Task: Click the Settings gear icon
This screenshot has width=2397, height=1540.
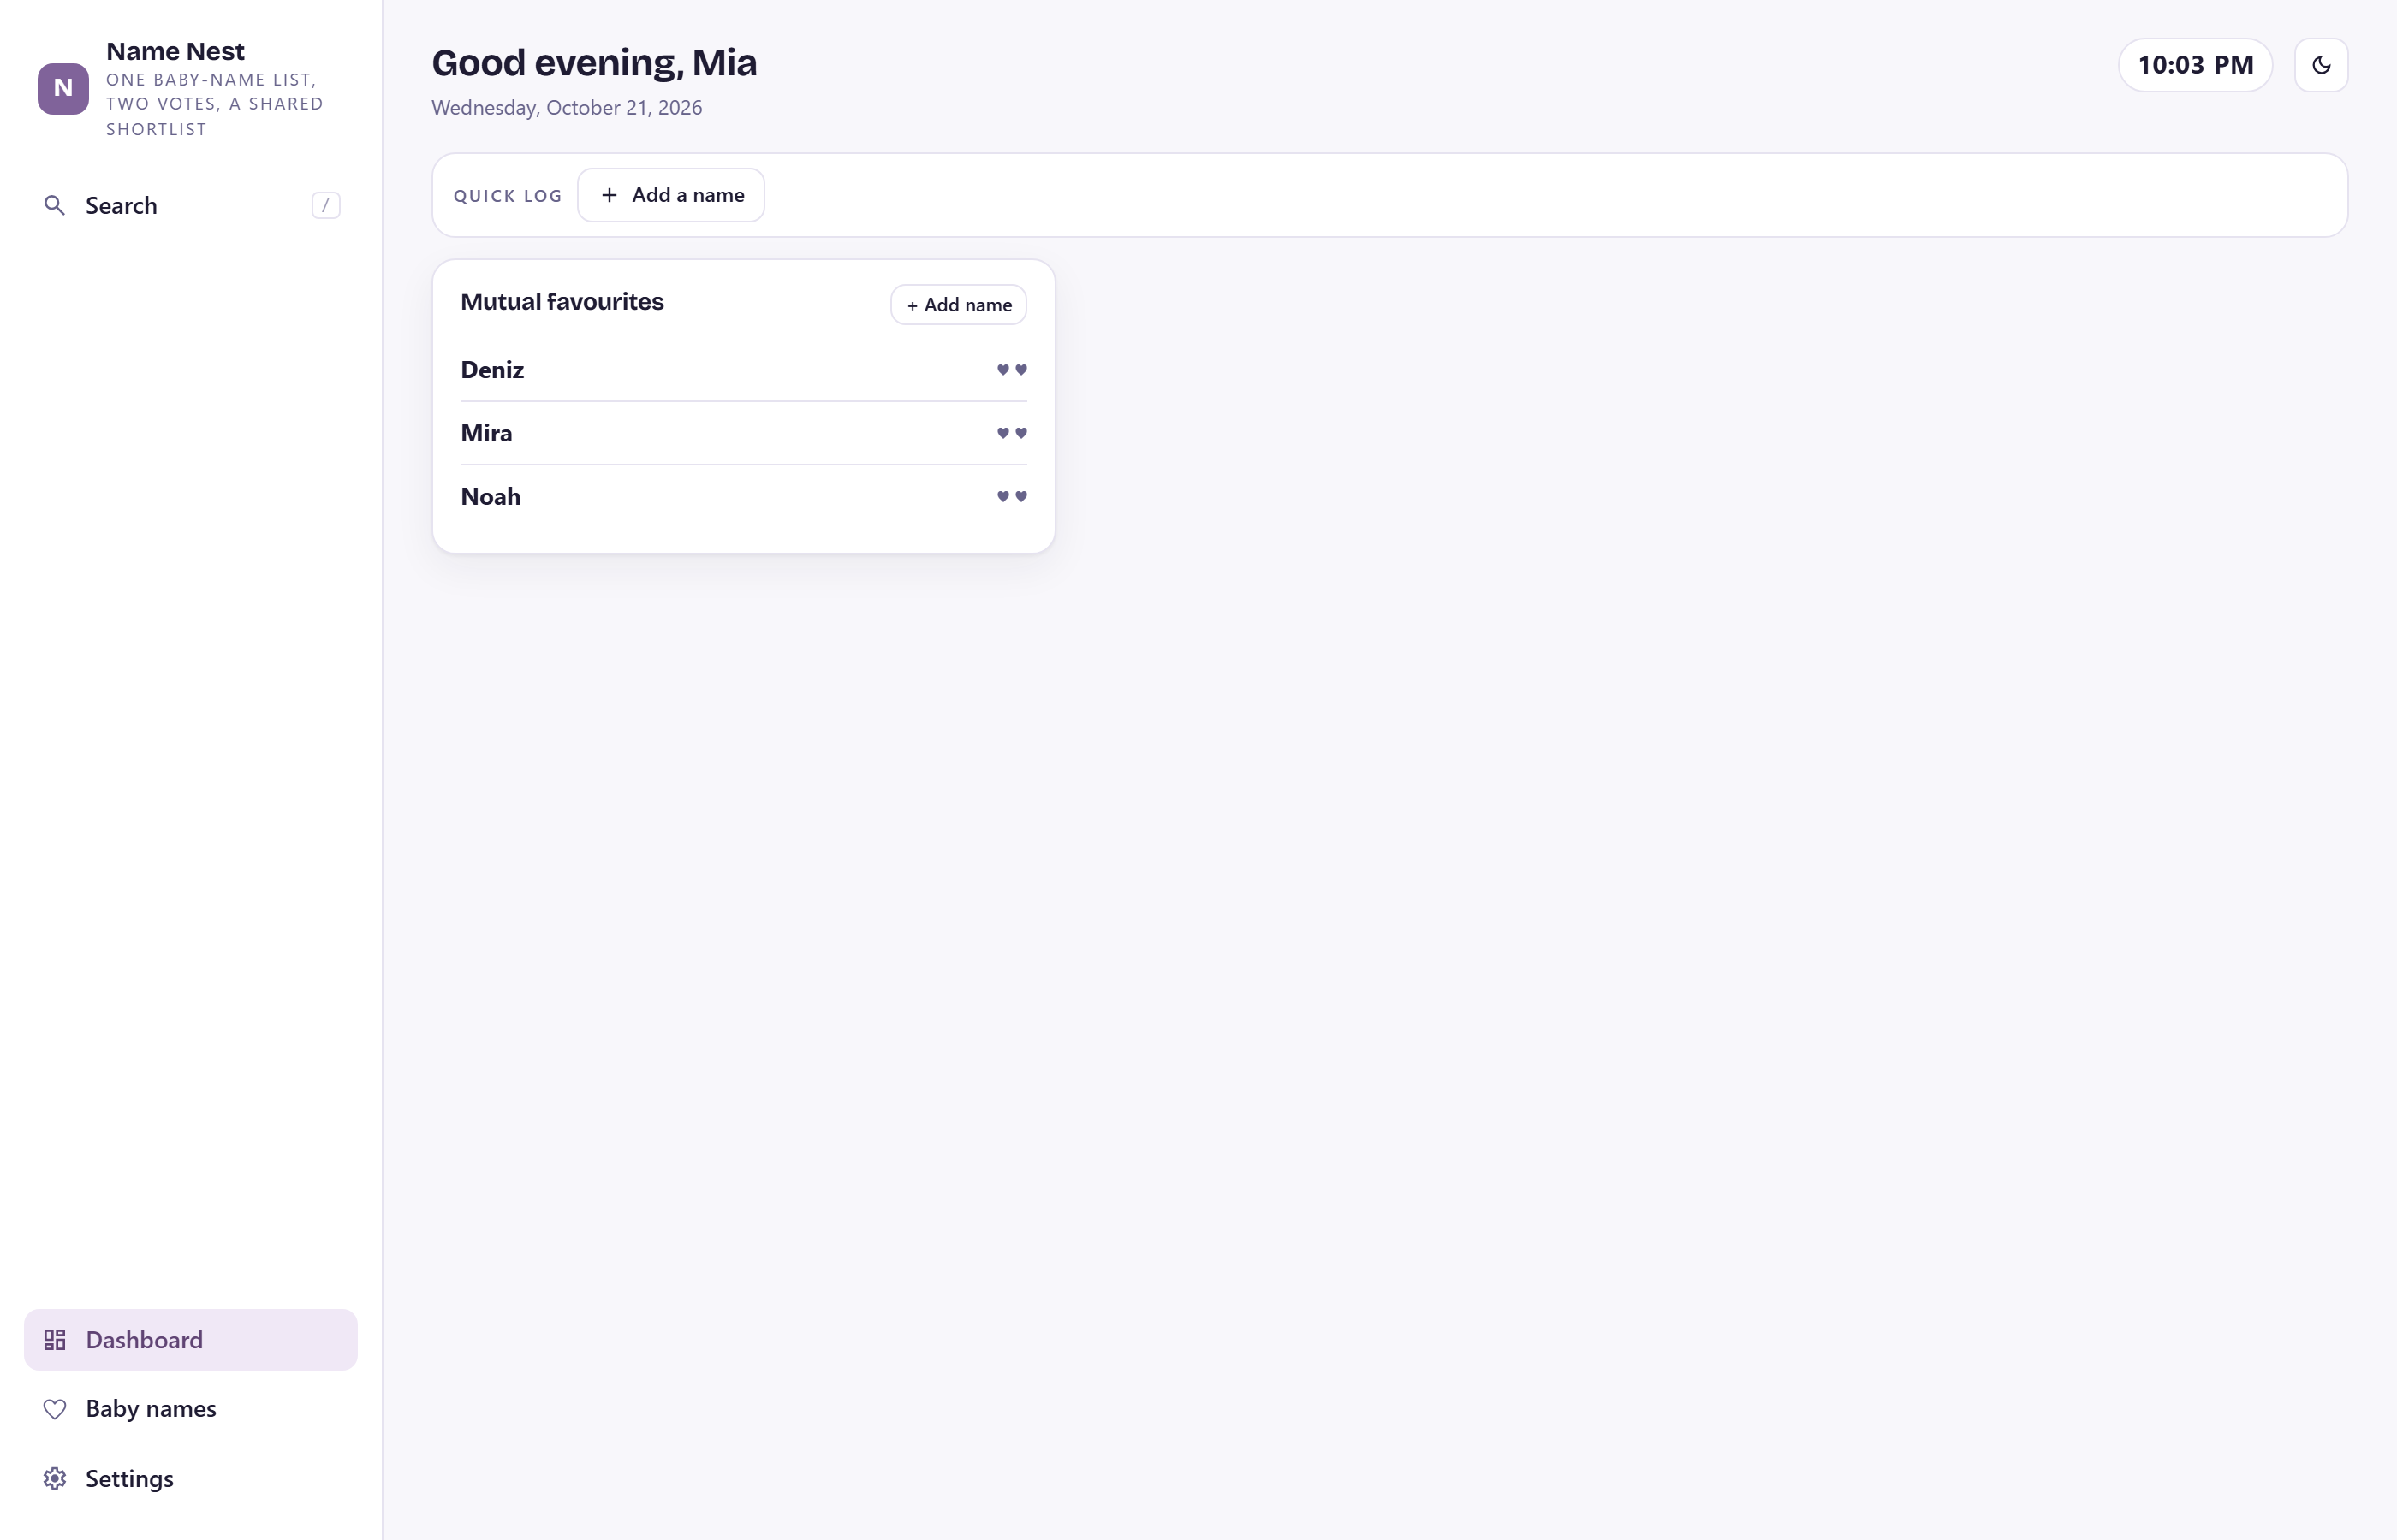Action: pyautogui.click(x=55, y=1479)
